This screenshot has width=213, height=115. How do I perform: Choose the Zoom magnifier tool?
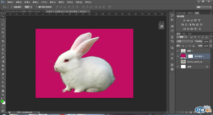pos(3,95)
